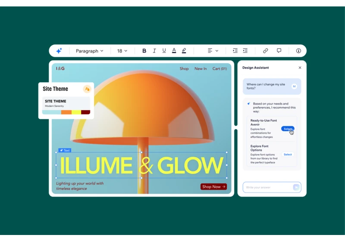Image resolution: width=345 pixels, height=241 pixels.
Task: Click the Design Assistant panel title
Action: click(x=255, y=68)
